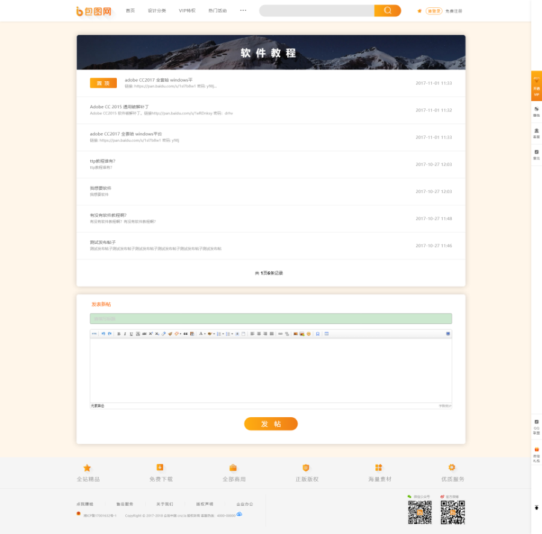Click inside the post editor text area
The height and width of the screenshot is (534, 542).
[x=270, y=370]
